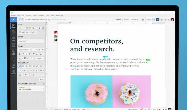Click the Underline formatting icon

click(x=26, y=54)
